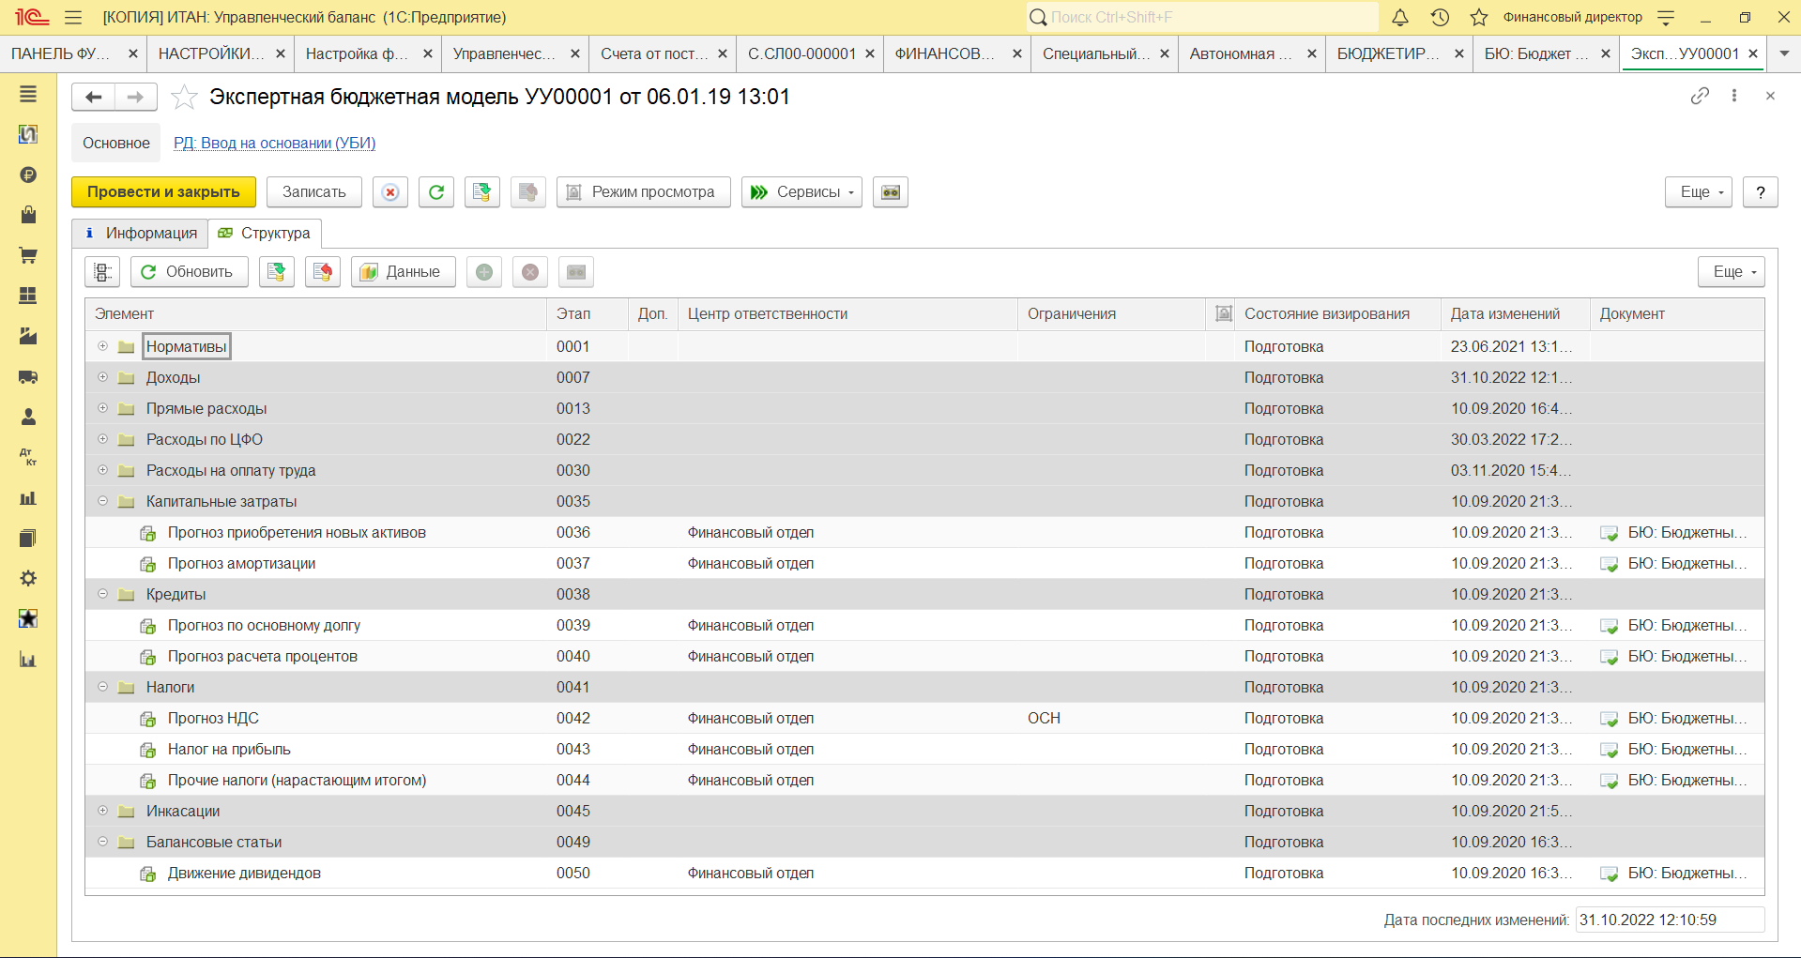Select the Прогноз НДС row

click(213, 718)
